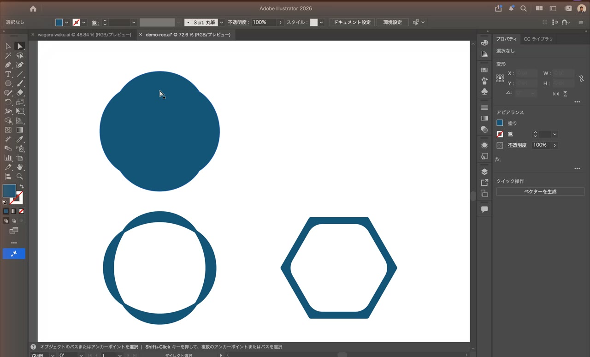Open the fill color dropdown in control bar

(x=67, y=22)
